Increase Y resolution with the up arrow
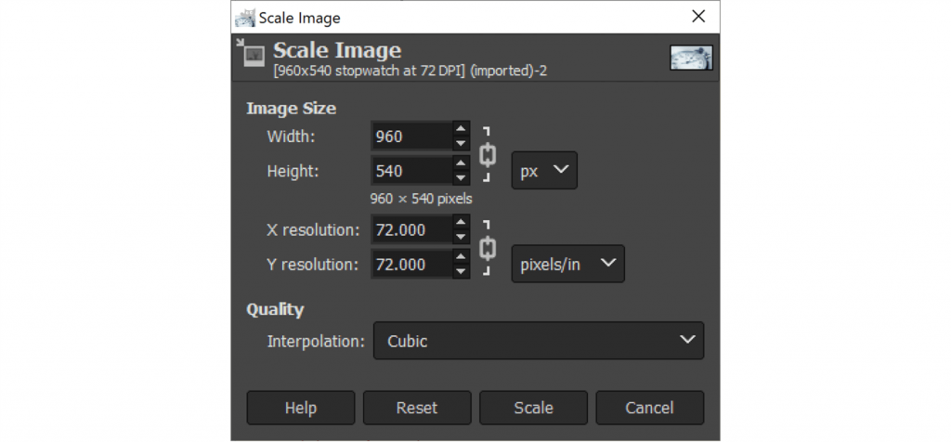Screen dimensions: 951x442 pos(461,257)
